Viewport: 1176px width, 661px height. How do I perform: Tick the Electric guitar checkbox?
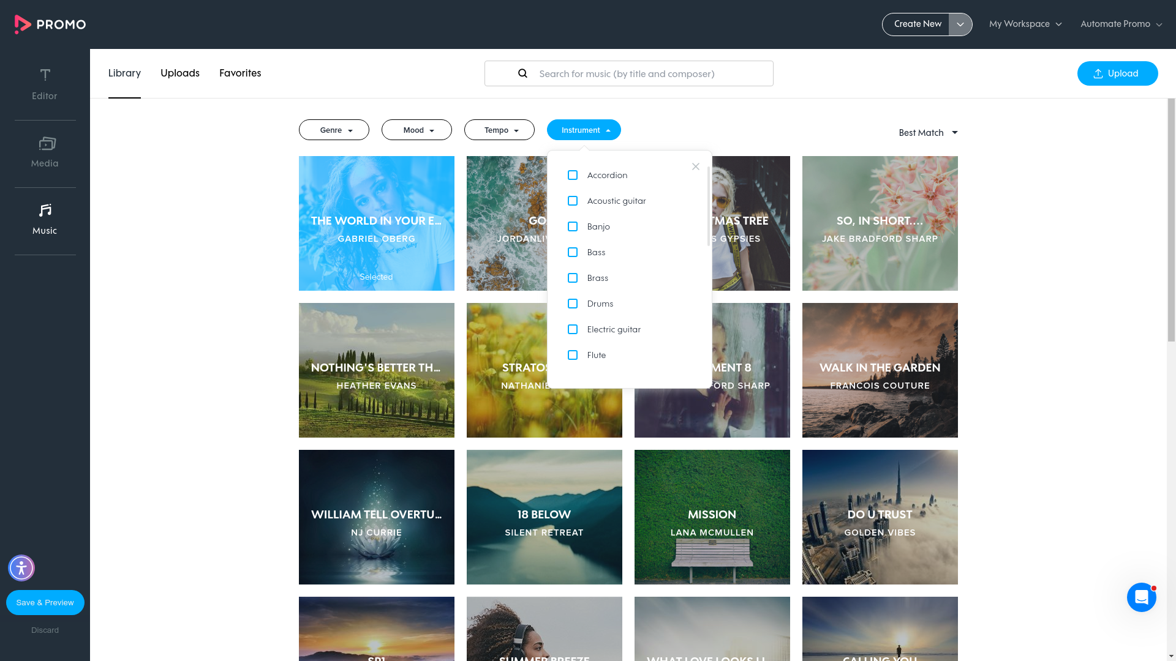tap(573, 329)
